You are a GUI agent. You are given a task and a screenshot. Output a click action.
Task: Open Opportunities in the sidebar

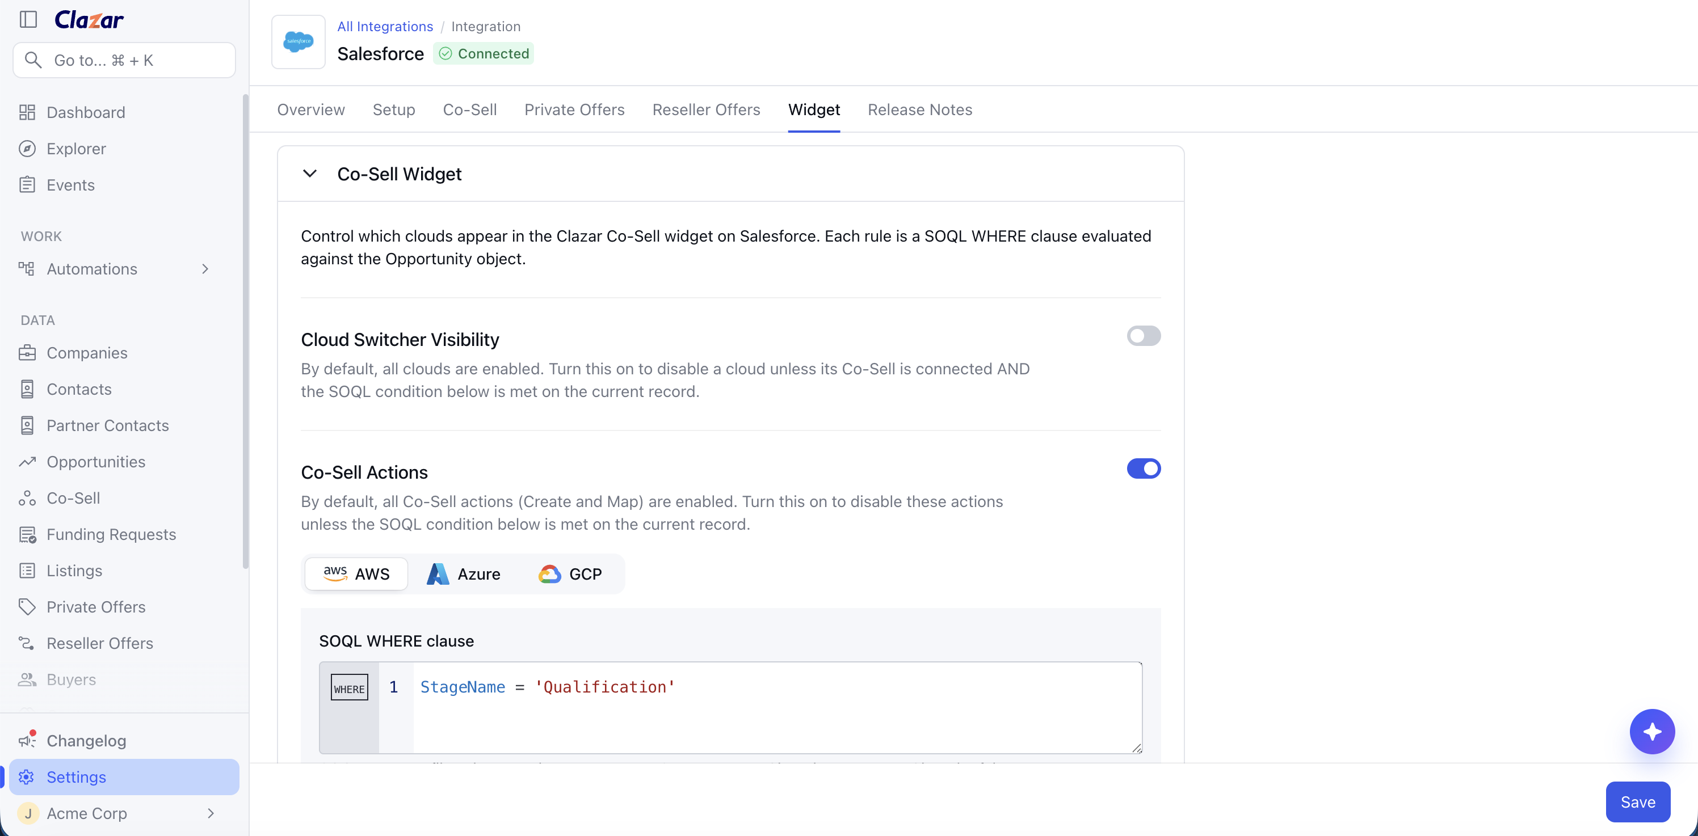tap(124, 461)
